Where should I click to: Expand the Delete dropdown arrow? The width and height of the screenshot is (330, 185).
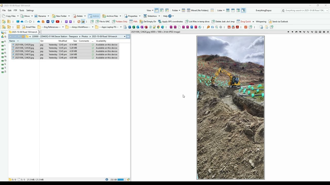point(85,16)
